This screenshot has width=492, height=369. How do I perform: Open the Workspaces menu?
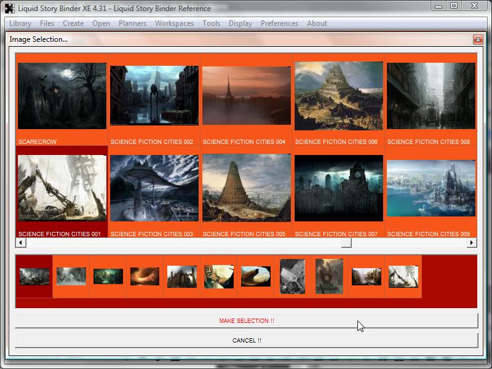tap(174, 23)
